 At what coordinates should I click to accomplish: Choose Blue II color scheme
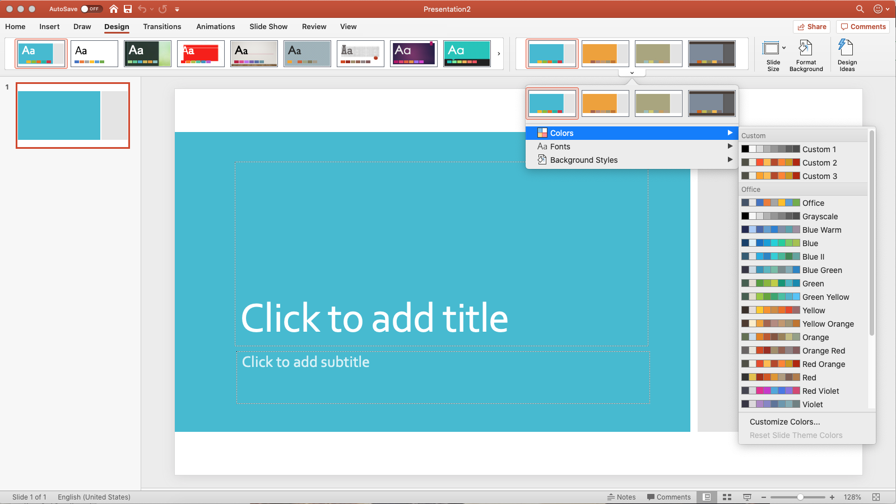point(804,257)
